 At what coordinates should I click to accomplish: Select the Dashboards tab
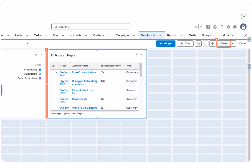[148, 35]
